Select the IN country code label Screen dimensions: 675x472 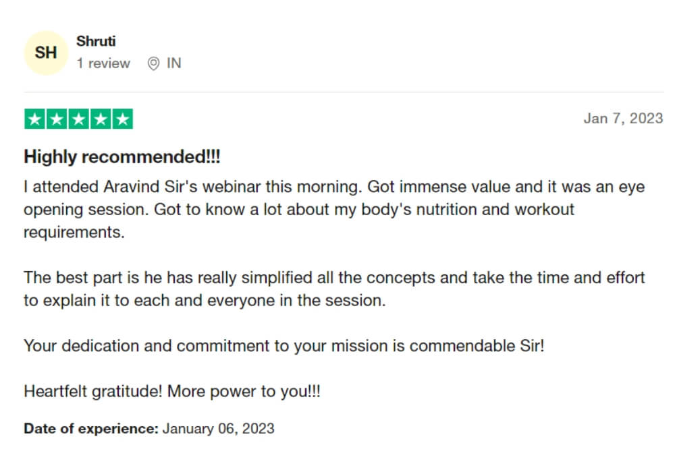coord(174,63)
